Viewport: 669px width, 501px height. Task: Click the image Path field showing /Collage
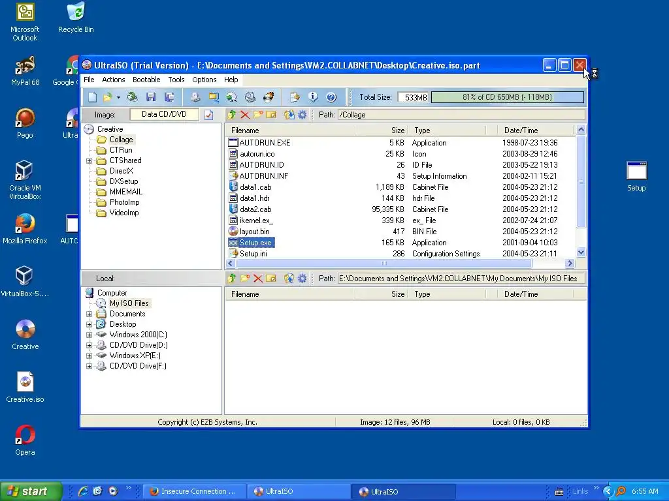461,115
